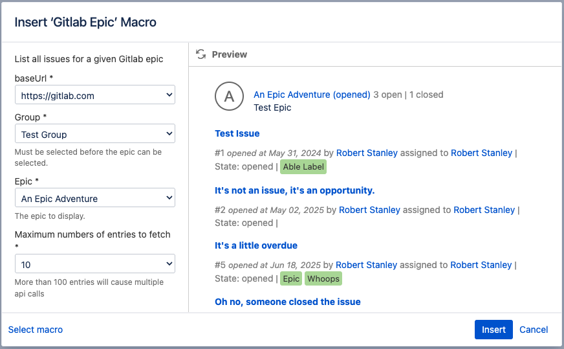
Task: Click the green Epic label tag
Action: [x=291, y=278]
